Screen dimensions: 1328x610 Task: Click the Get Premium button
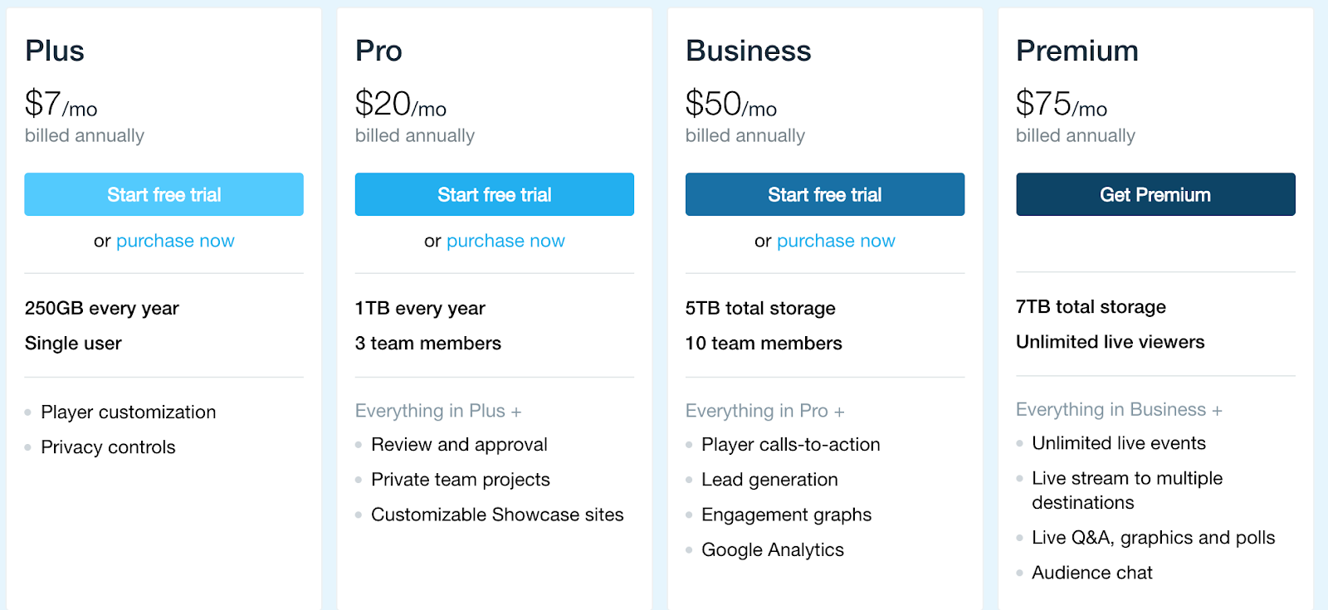1155,194
